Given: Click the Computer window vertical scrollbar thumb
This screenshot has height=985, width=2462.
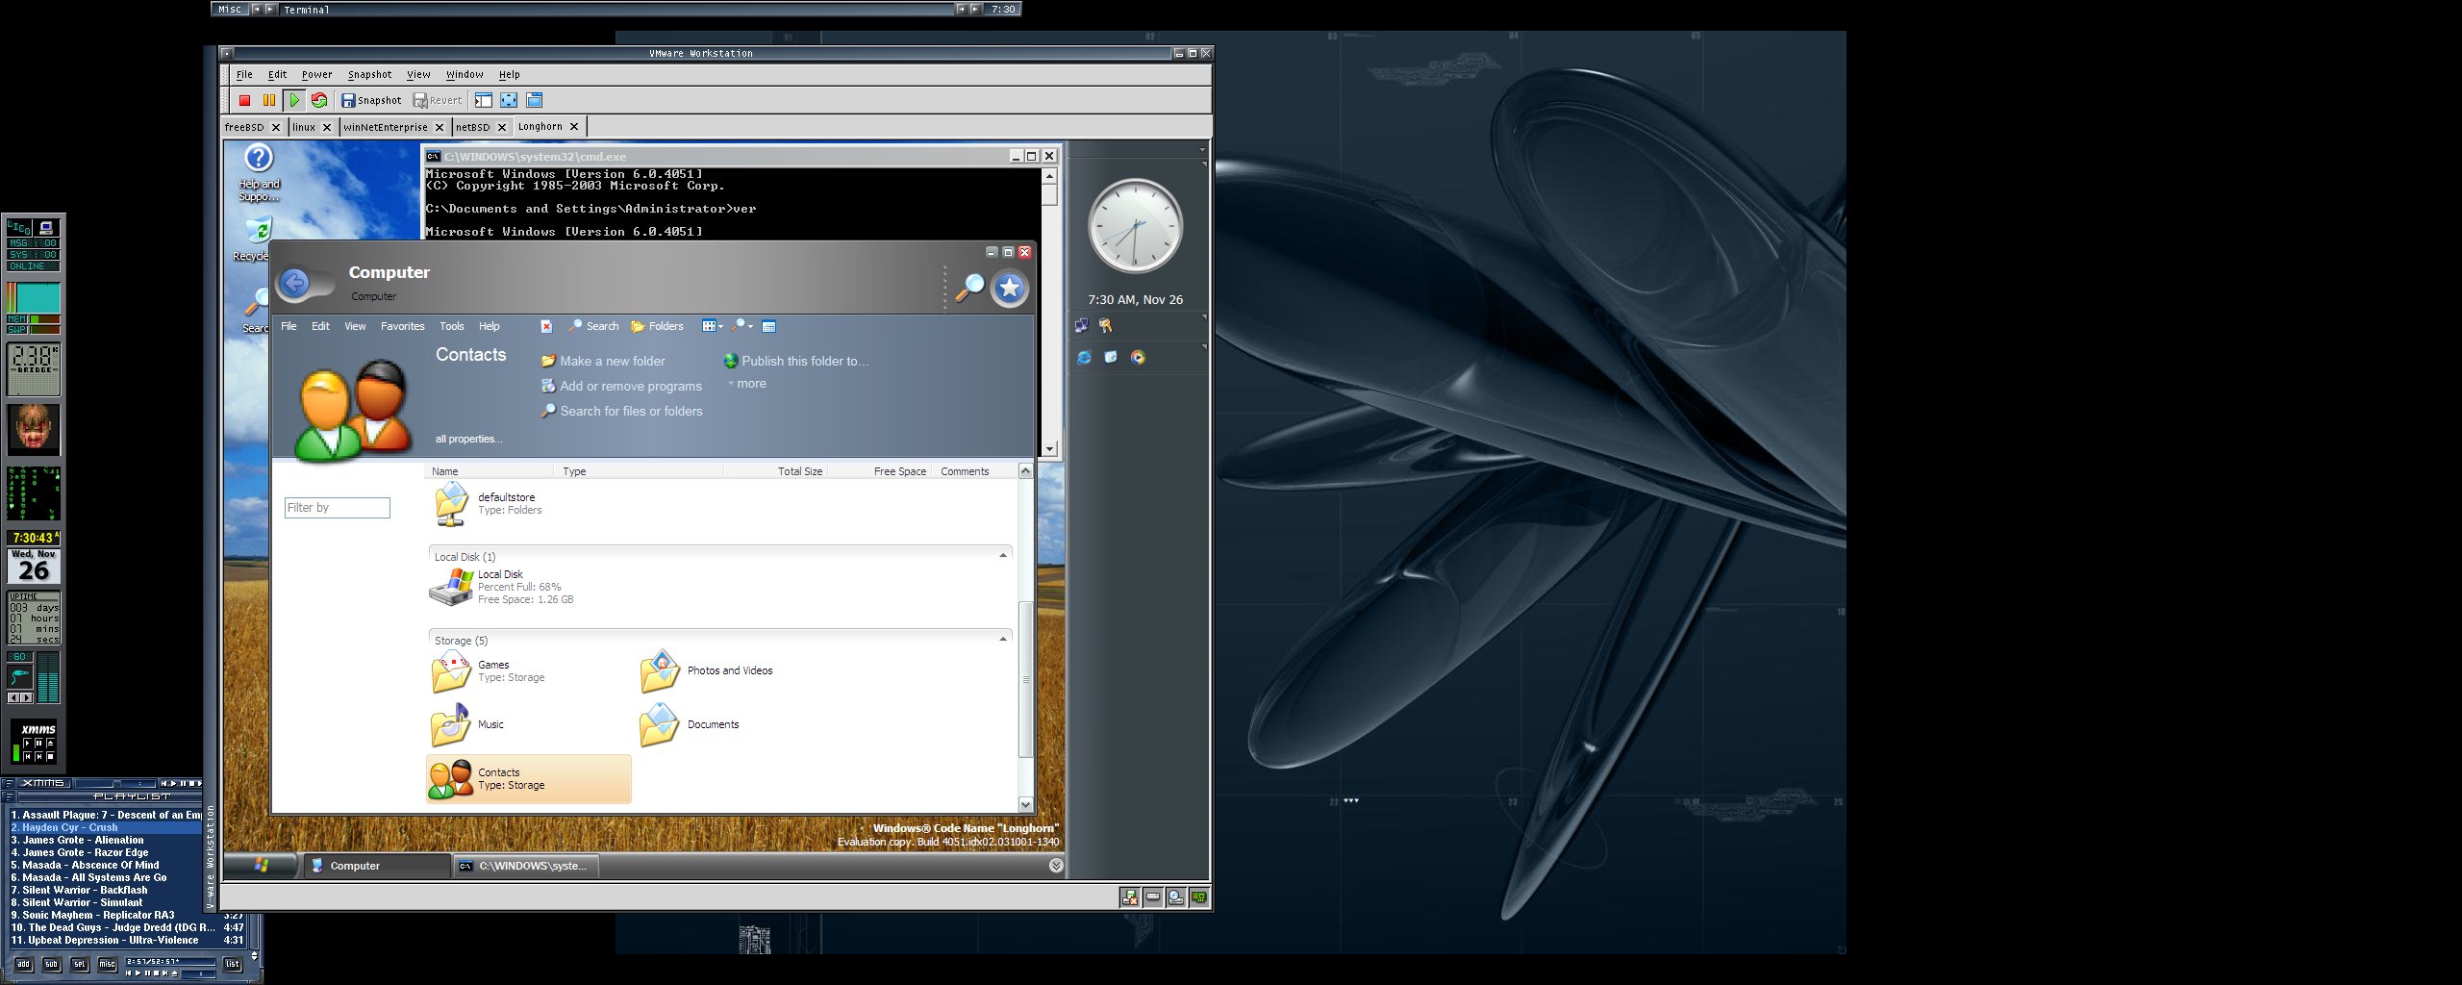Looking at the screenshot, I should 1025,679.
